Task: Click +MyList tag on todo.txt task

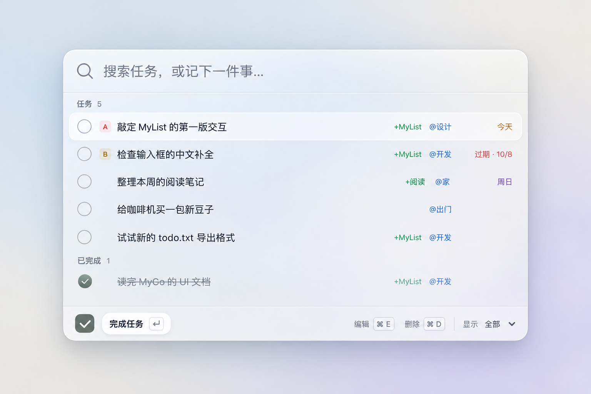Action: (408, 238)
